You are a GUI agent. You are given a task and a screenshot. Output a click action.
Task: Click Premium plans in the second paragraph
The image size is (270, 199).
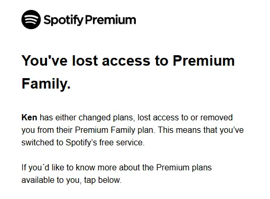pos(184,168)
